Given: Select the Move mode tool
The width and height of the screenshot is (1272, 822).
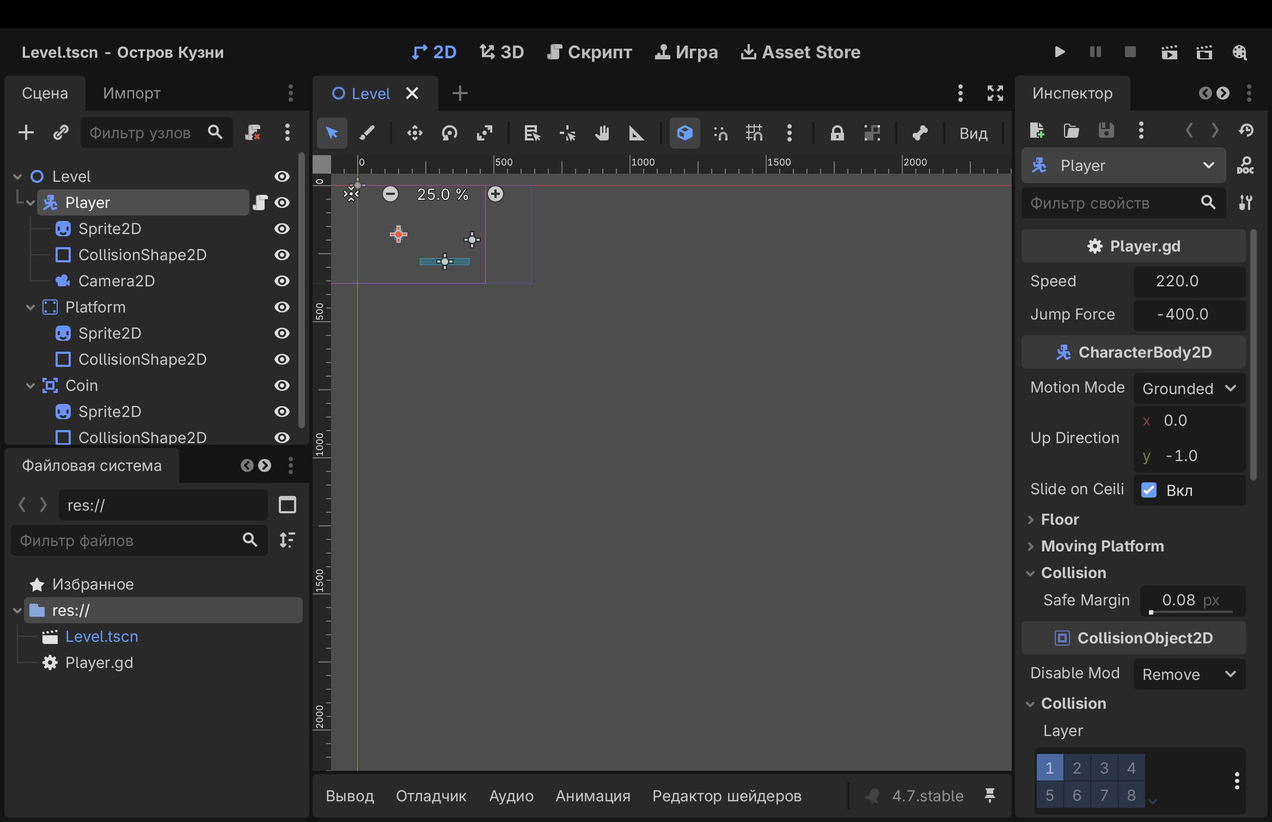Looking at the screenshot, I should click(414, 133).
